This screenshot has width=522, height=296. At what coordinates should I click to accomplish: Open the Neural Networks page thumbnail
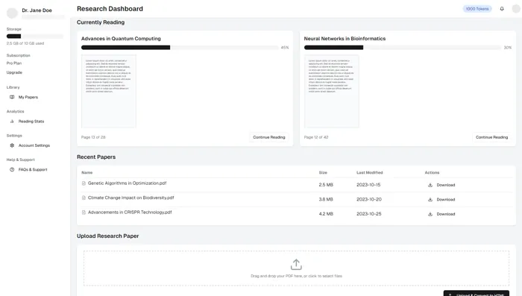point(332,91)
